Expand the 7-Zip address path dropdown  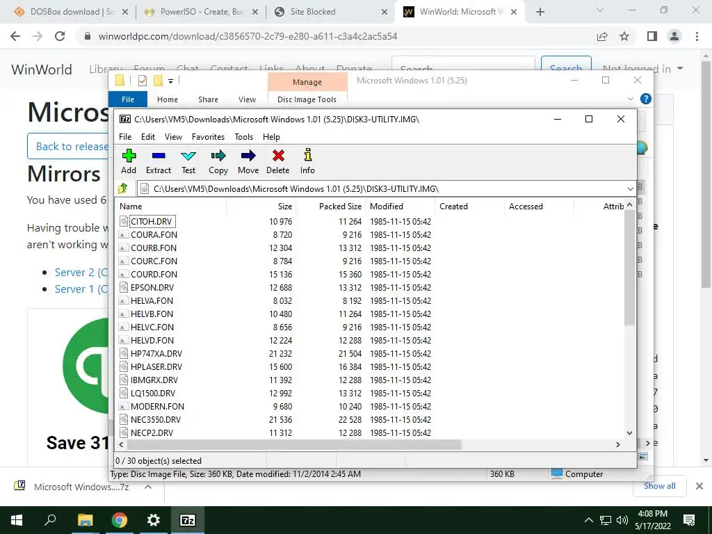pyautogui.click(x=630, y=188)
